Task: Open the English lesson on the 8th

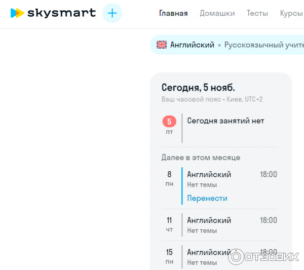Action: tap(209, 174)
